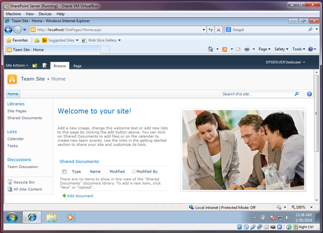Click the Print icon
The image size is (323, 233).
coord(247,50)
